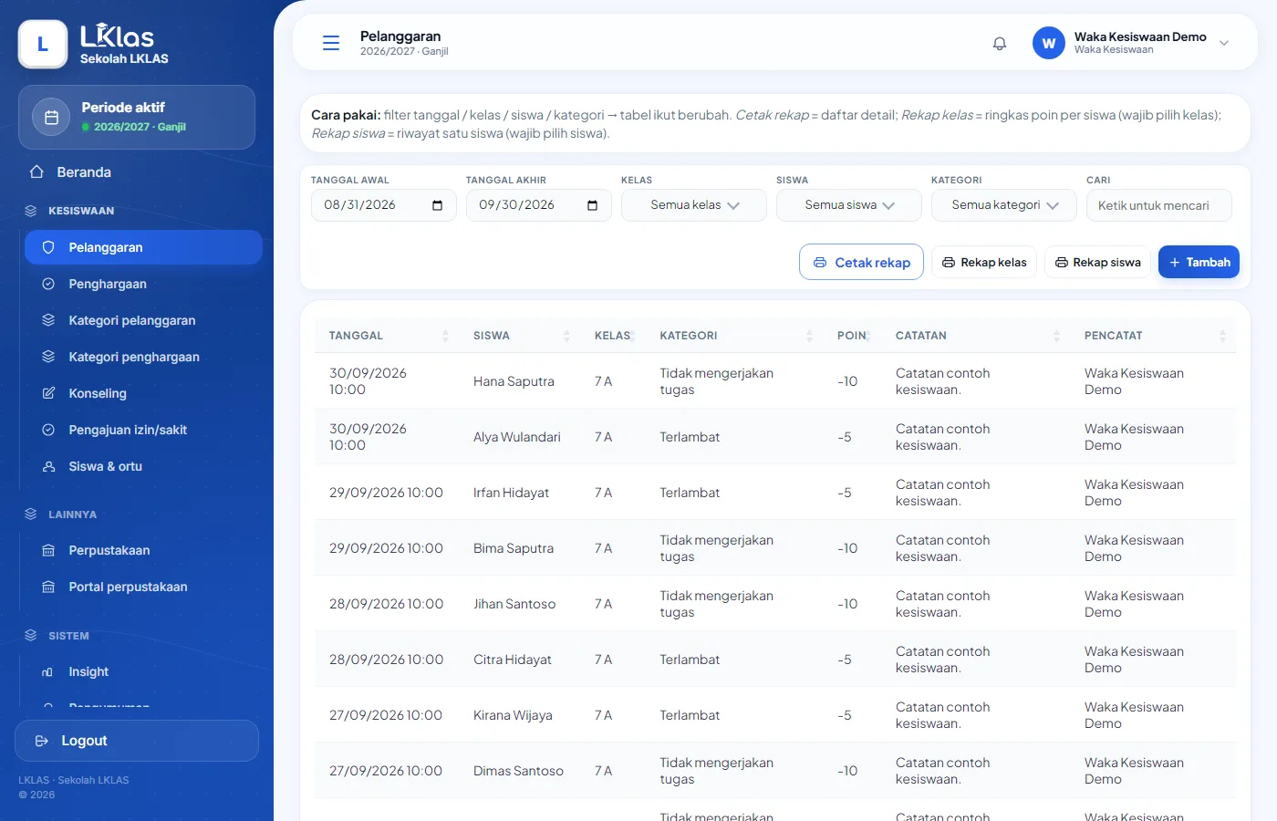Viewport: 1277px width, 821px height.
Task: Open the hamburger menu icon
Action: pyautogui.click(x=331, y=43)
